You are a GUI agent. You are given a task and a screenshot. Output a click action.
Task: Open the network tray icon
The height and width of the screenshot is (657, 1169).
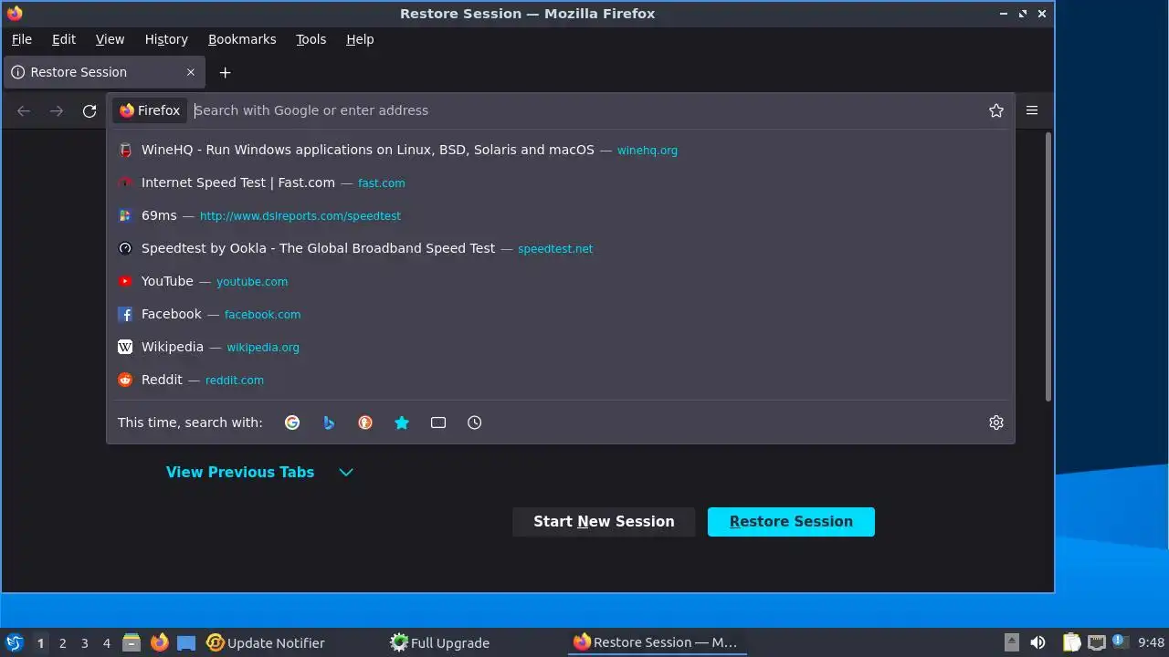[1097, 642]
